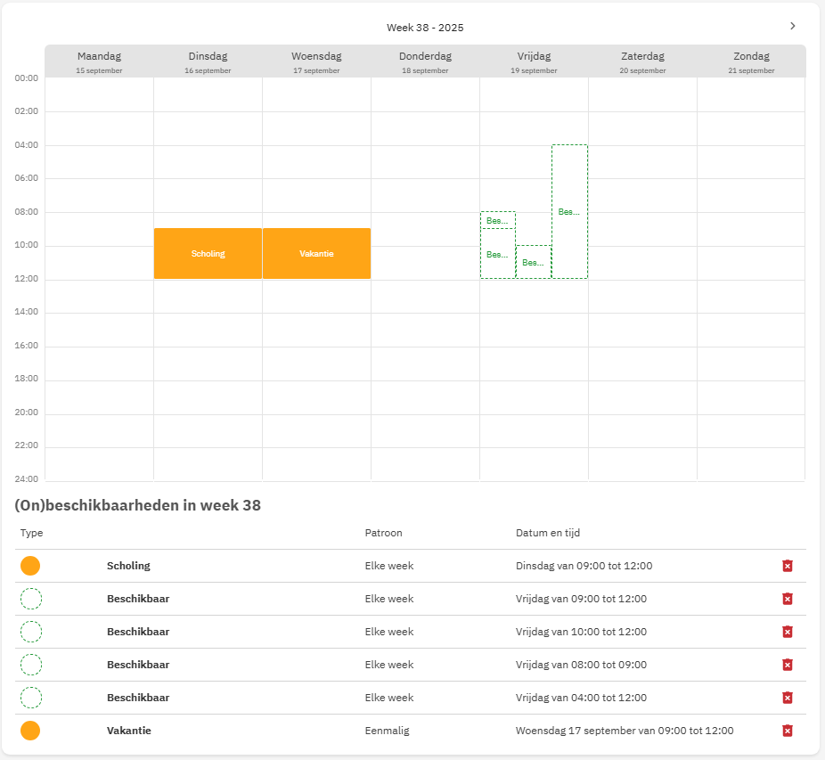This screenshot has height=760, width=825.
Task: Click the Vrijdag 19 september column header
Action: (534, 61)
